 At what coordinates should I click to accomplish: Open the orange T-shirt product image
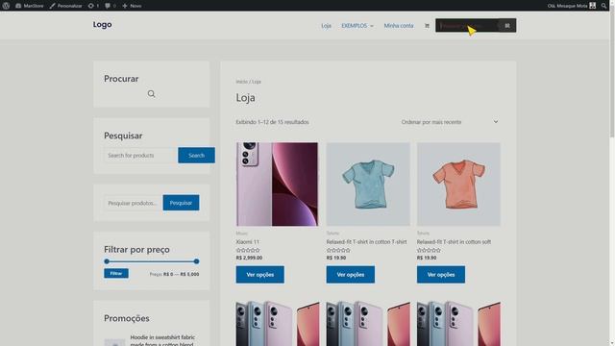[458, 185]
